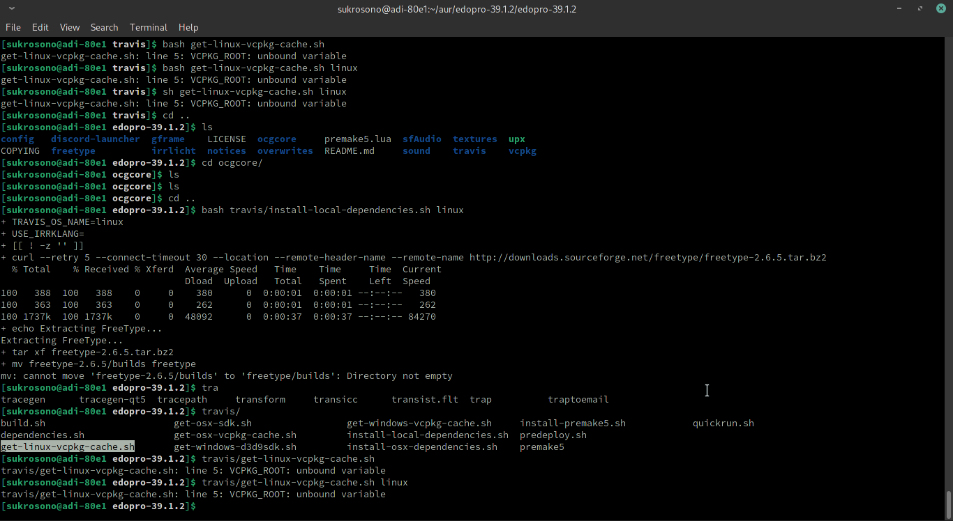Click quickrun.sh in the travis listing
953x521 pixels.
pos(723,423)
